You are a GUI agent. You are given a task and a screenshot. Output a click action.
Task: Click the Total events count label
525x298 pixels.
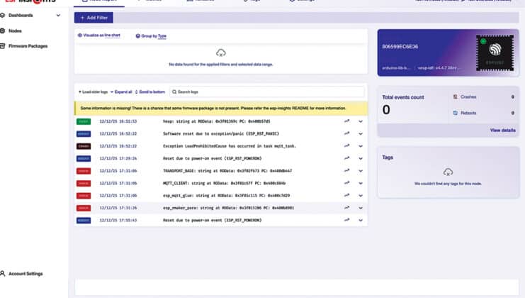point(403,97)
